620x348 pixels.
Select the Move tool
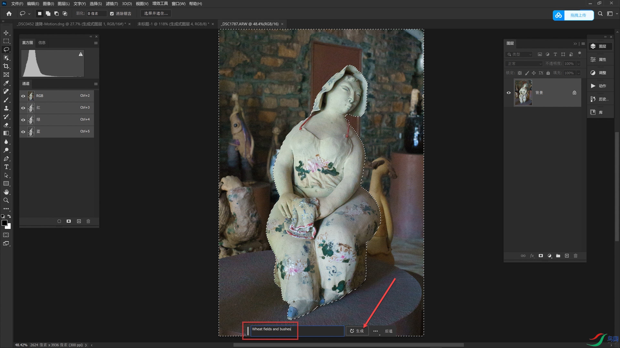pos(6,33)
